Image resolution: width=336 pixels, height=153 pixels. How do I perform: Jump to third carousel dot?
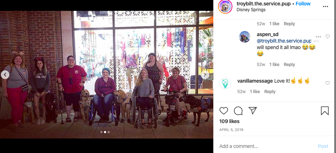[x=109, y=132]
